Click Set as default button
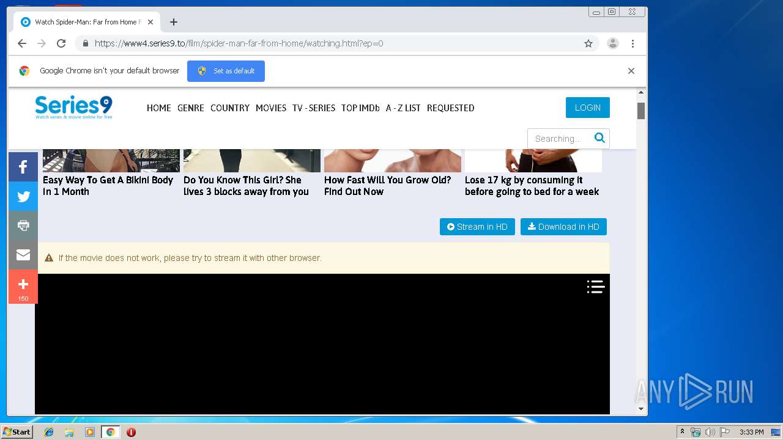The width and height of the screenshot is (783, 440). [x=226, y=71]
